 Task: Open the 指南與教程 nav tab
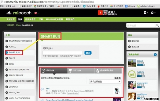[30, 19]
